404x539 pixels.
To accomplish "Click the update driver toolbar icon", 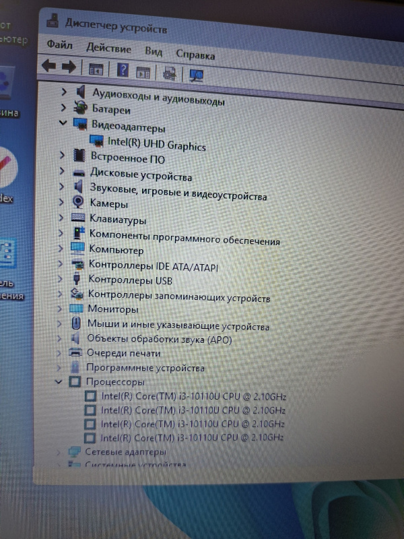I will click(170, 73).
